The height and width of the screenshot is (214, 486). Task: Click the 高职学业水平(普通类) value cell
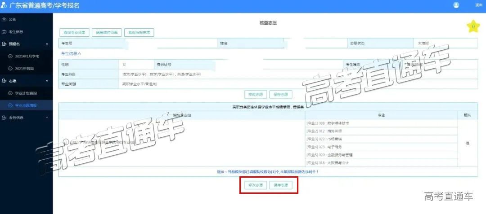(x=298, y=84)
